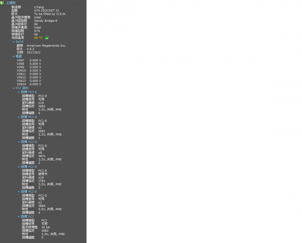
Task: Click the model value X79 (SOCKET 0)
Action: click(47, 10)
